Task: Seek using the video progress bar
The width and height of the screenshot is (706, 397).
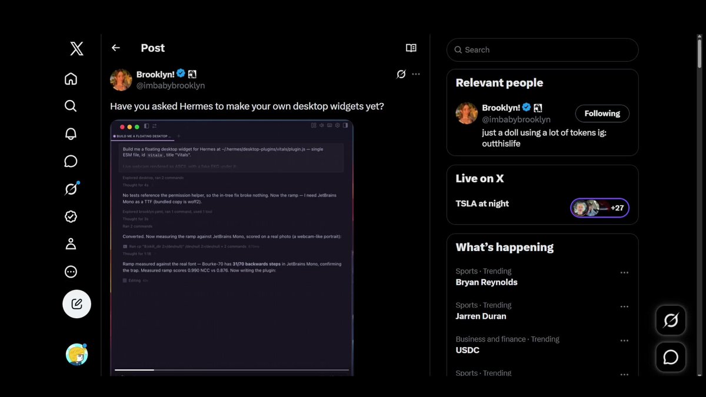Action: point(232,370)
